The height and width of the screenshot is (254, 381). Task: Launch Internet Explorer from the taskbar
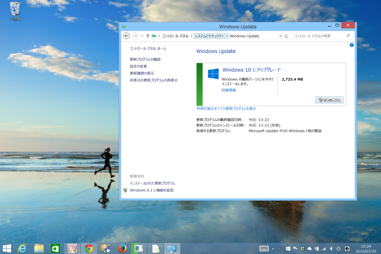coord(22,248)
